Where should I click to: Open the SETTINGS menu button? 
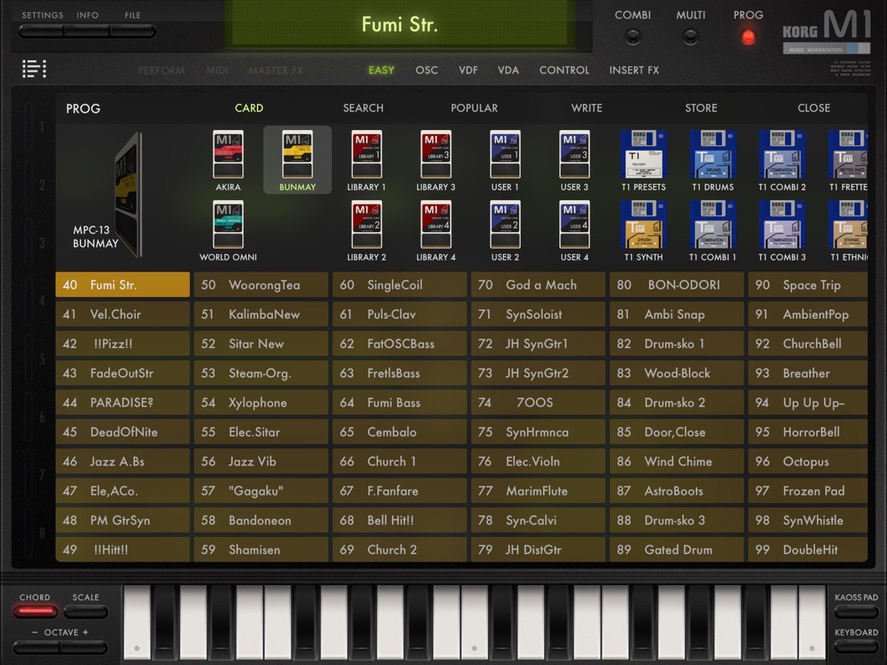42,31
